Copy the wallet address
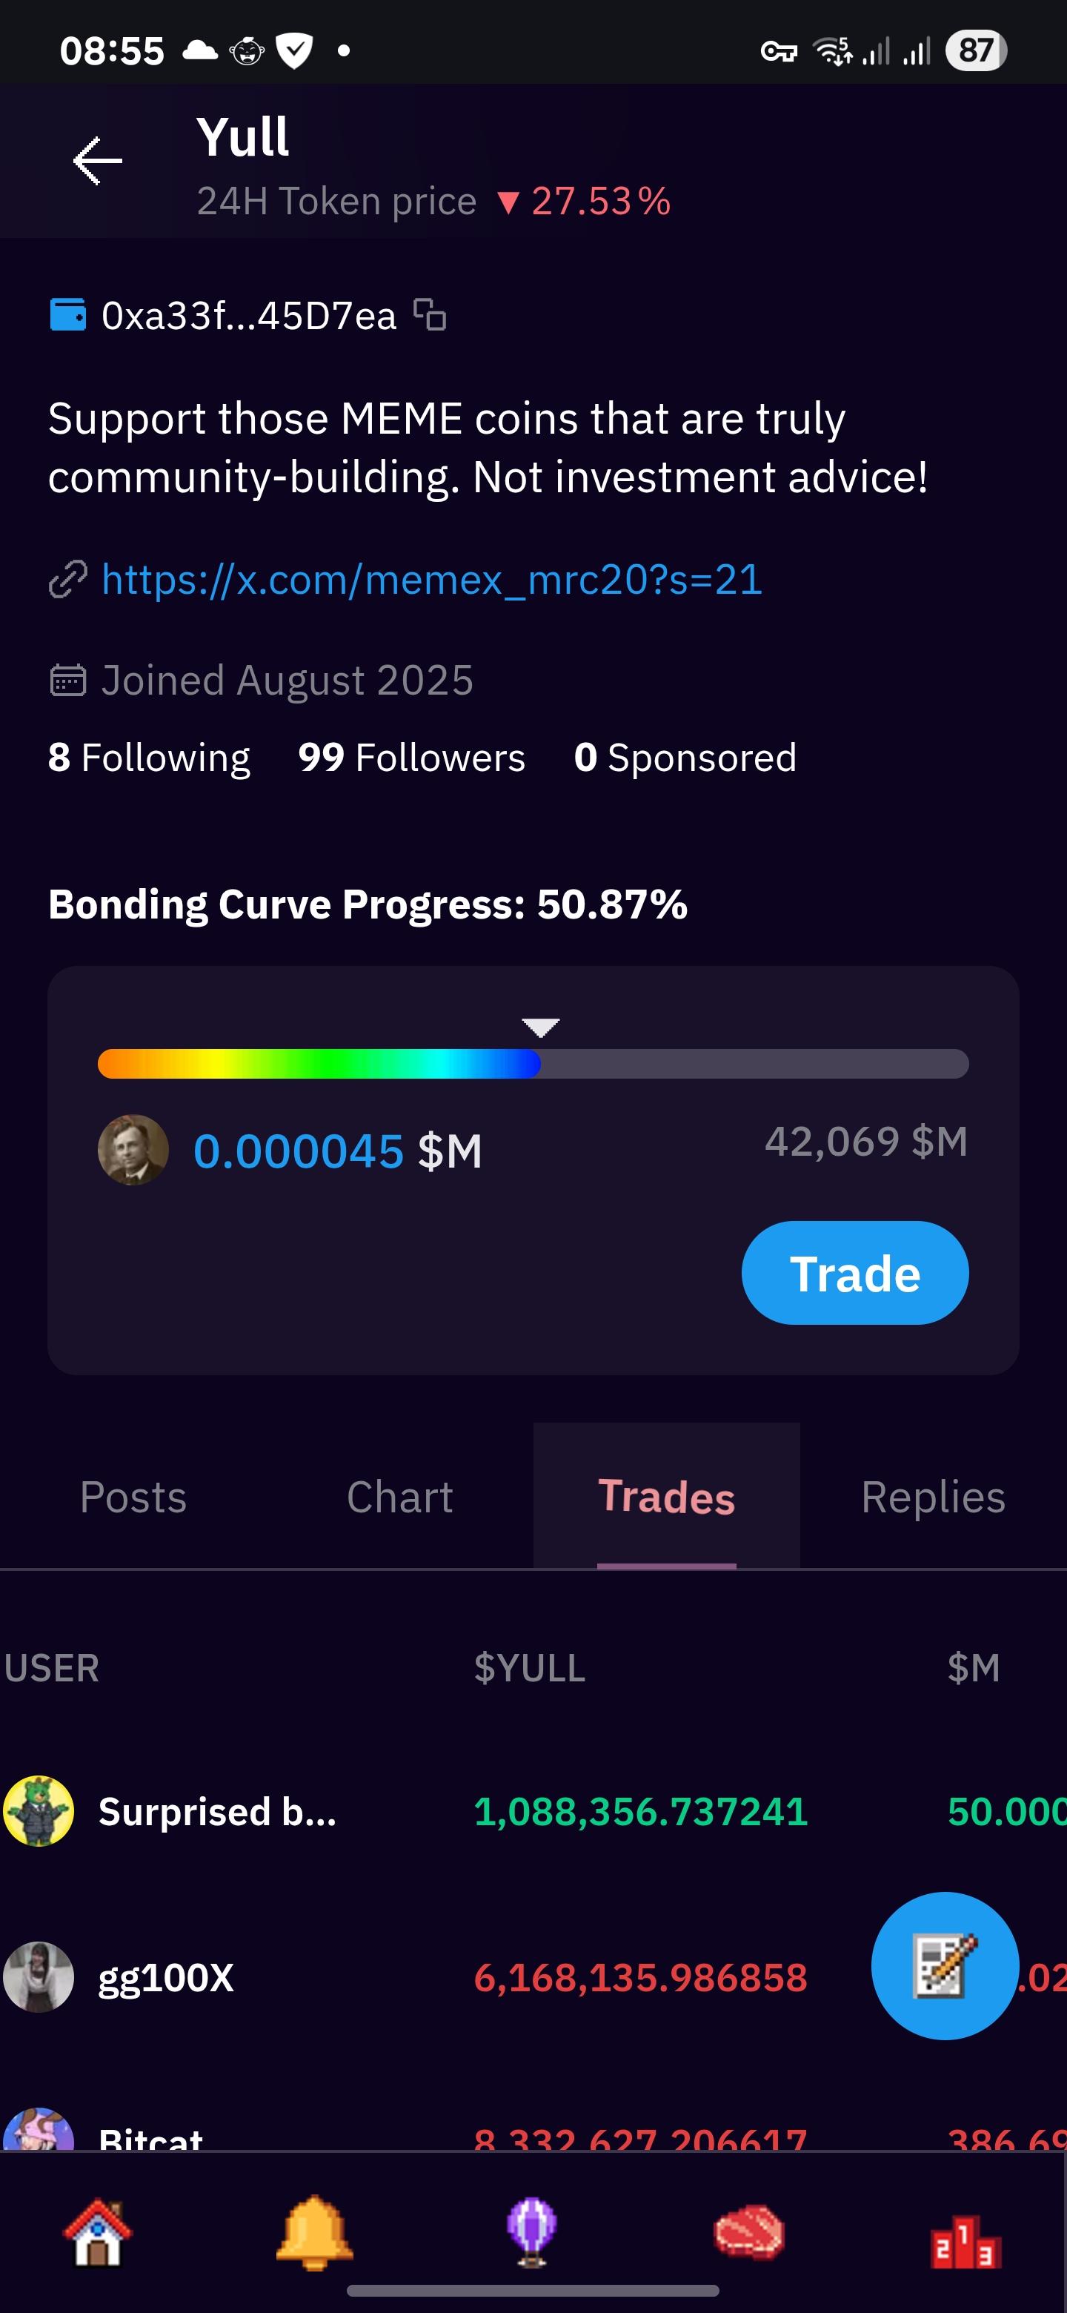Screen dimensions: 1067x2313 (430, 315)
